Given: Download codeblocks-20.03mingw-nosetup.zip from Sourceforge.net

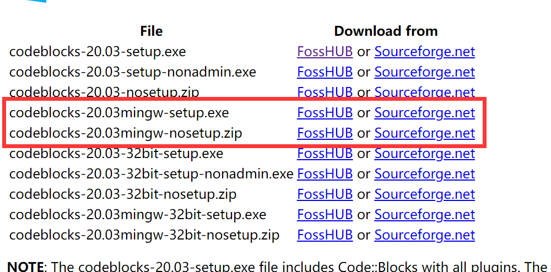Looking at the screenshot, I should coord(424,133).
